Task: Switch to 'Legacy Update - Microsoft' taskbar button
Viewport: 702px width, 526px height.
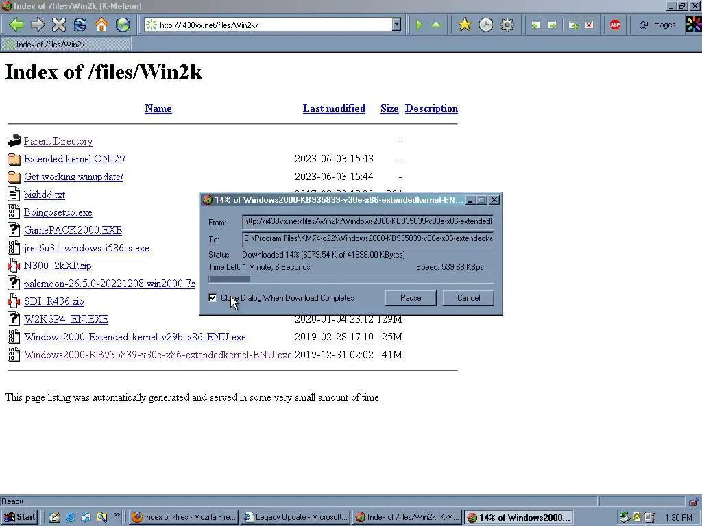Action: tap(295, 517)
